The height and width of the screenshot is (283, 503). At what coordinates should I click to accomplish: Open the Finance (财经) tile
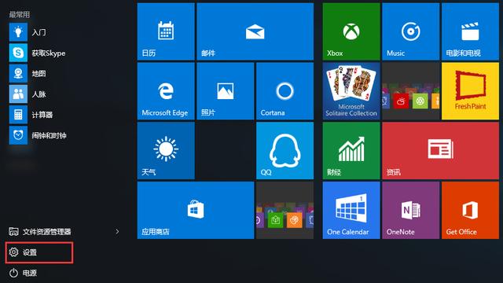[x=351, y=151]
